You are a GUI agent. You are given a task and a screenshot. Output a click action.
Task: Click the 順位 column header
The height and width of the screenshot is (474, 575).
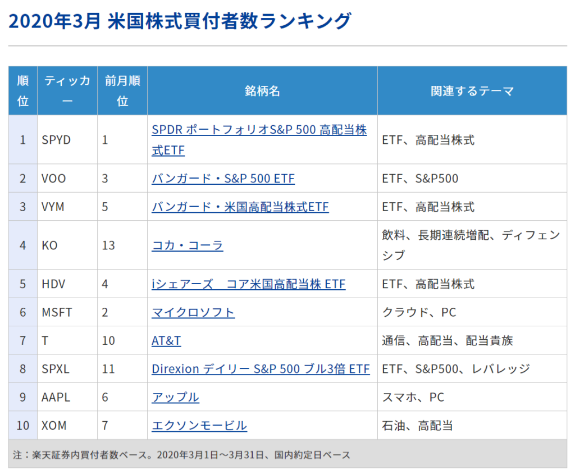(x=22, y=91)
